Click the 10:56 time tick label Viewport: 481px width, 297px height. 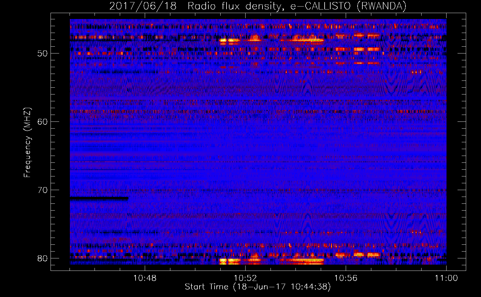coord(346,278)
